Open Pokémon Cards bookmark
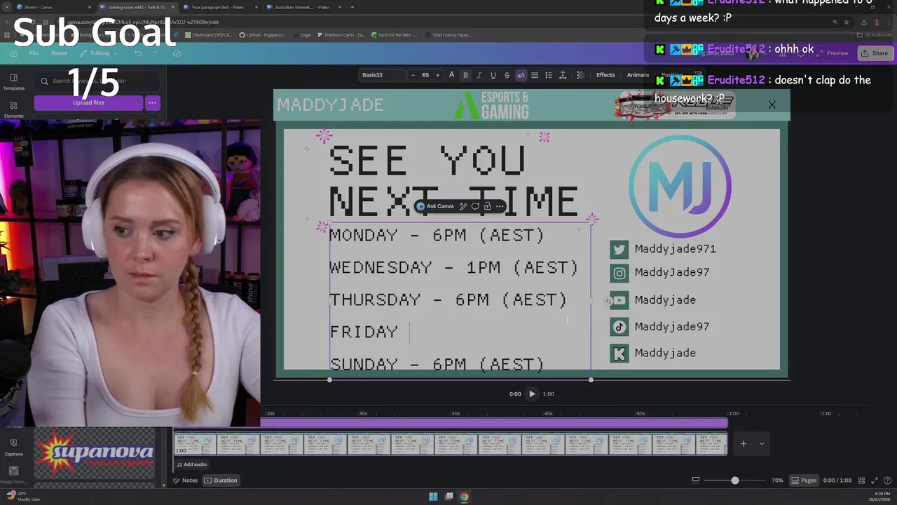Image resolution: width=897 pixels, height=505 pixels. [x=341, y=35]
